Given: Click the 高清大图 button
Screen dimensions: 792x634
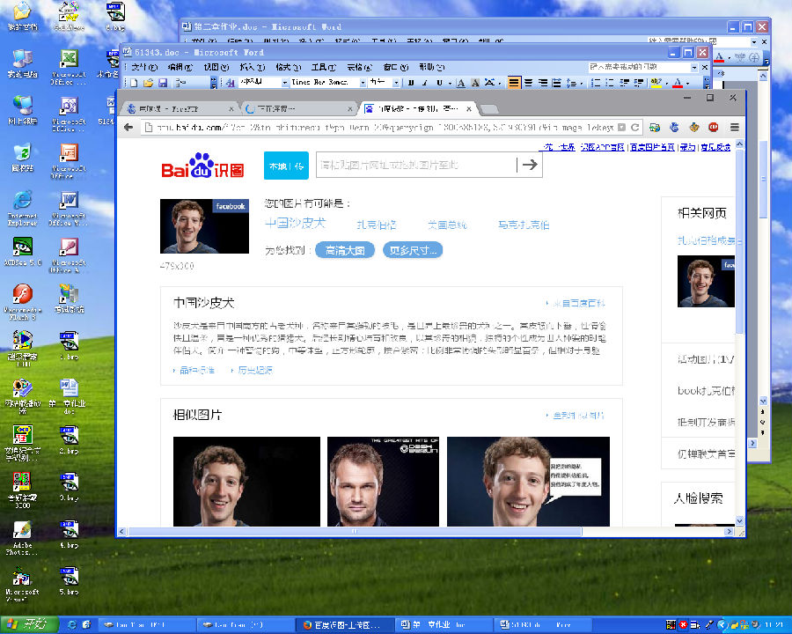Looking at the screenshot, I should pyautogui.click(x=345, y=250).
